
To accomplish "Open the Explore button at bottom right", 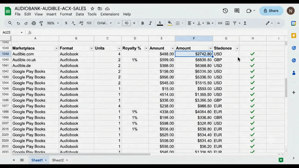I will [281, 160].
